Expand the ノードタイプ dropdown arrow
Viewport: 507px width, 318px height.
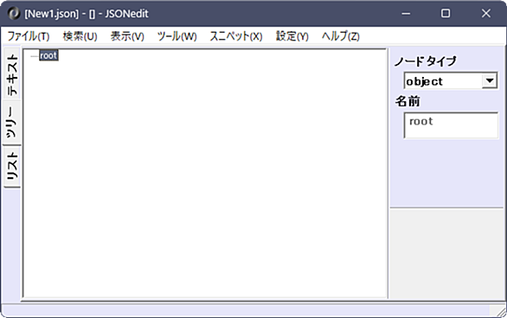click(490, 80)
